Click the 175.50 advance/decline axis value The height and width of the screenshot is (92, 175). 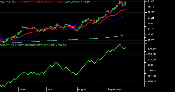coord(151,60)
